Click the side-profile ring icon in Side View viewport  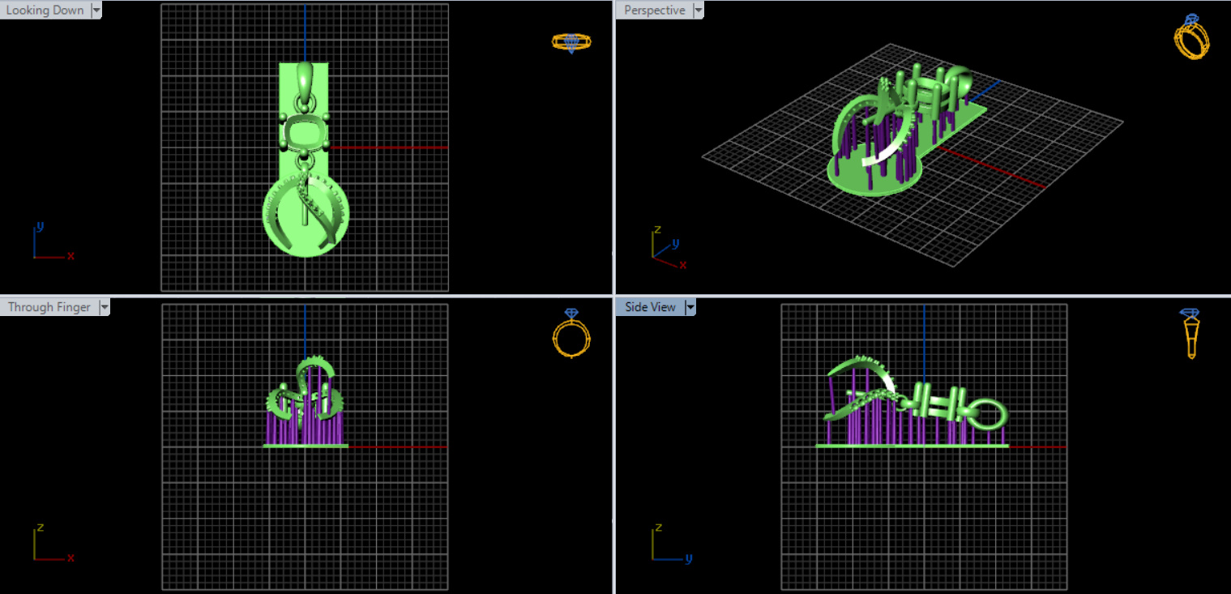coord(1190,334)
